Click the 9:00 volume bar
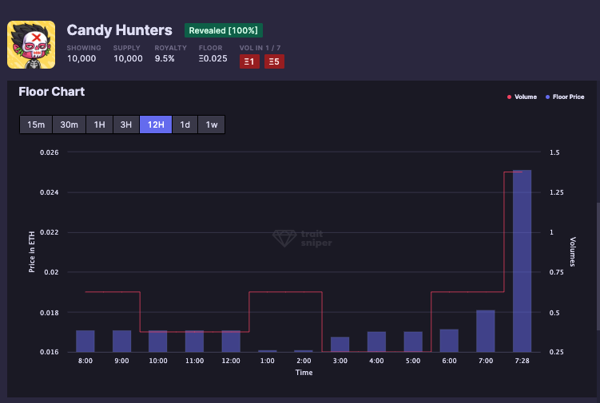 (121, 341)
